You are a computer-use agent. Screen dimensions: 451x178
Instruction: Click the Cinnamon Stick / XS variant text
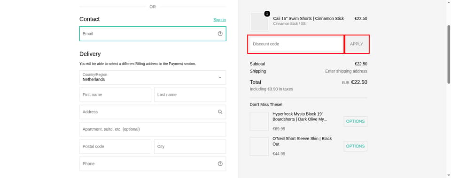pos(289,24)
